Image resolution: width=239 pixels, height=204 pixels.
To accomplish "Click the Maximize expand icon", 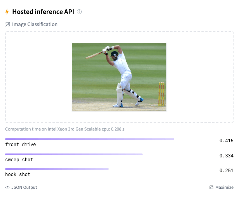I will coord(211,187).
